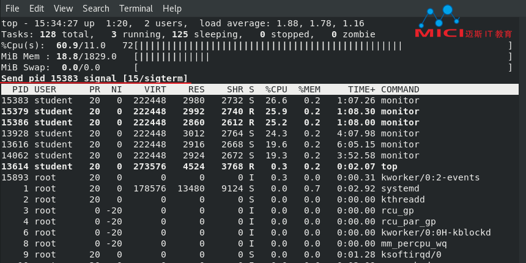The image size is (526, 263).
Task: Open the Help menu
Action: pyautogui.click(x=172, y=9)
